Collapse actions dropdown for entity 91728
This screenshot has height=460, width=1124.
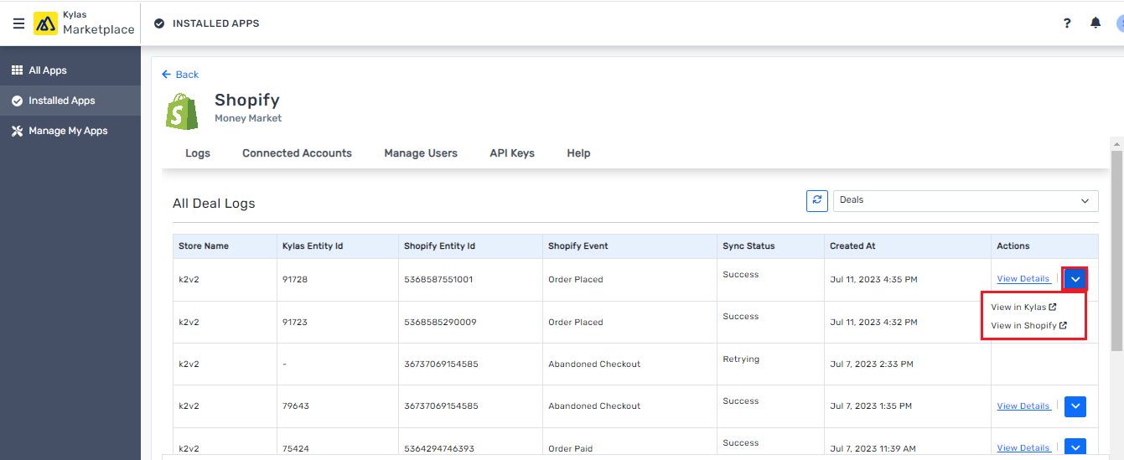point(1075,279)
